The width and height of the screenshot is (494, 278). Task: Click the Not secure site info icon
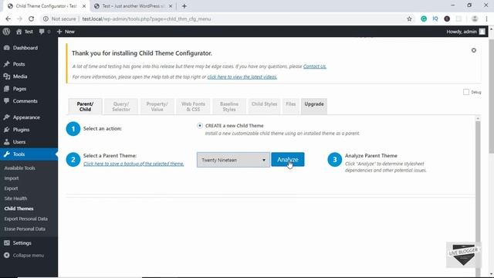(46, 19)
